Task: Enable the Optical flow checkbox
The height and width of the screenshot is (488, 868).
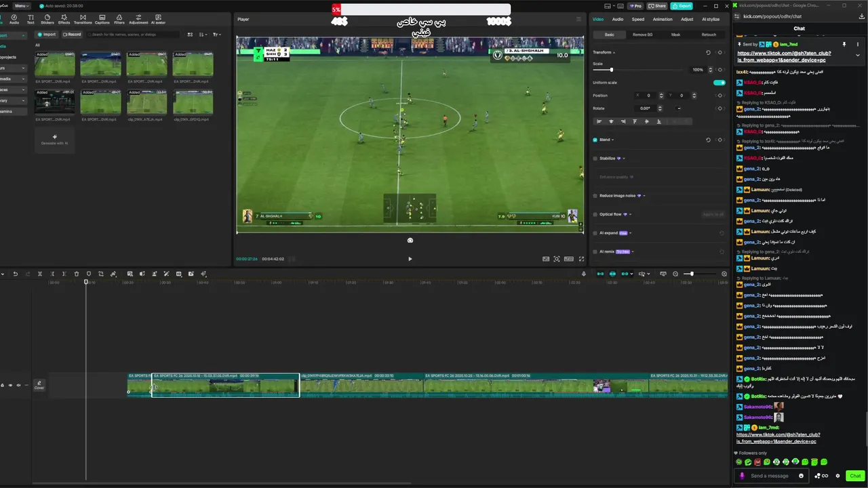Action: (595, 214)
